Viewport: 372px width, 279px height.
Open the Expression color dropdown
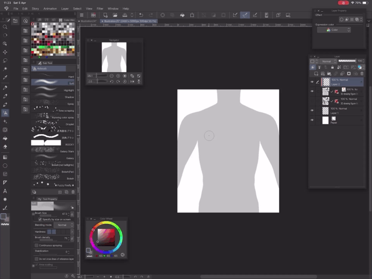point(334,30)
